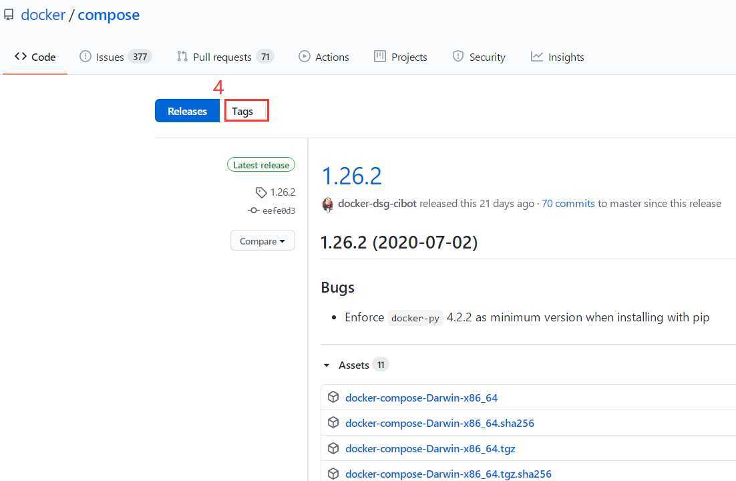The image size is (736, 481).
Task: Open the 1.26.2 release title link
Action: 351,176
